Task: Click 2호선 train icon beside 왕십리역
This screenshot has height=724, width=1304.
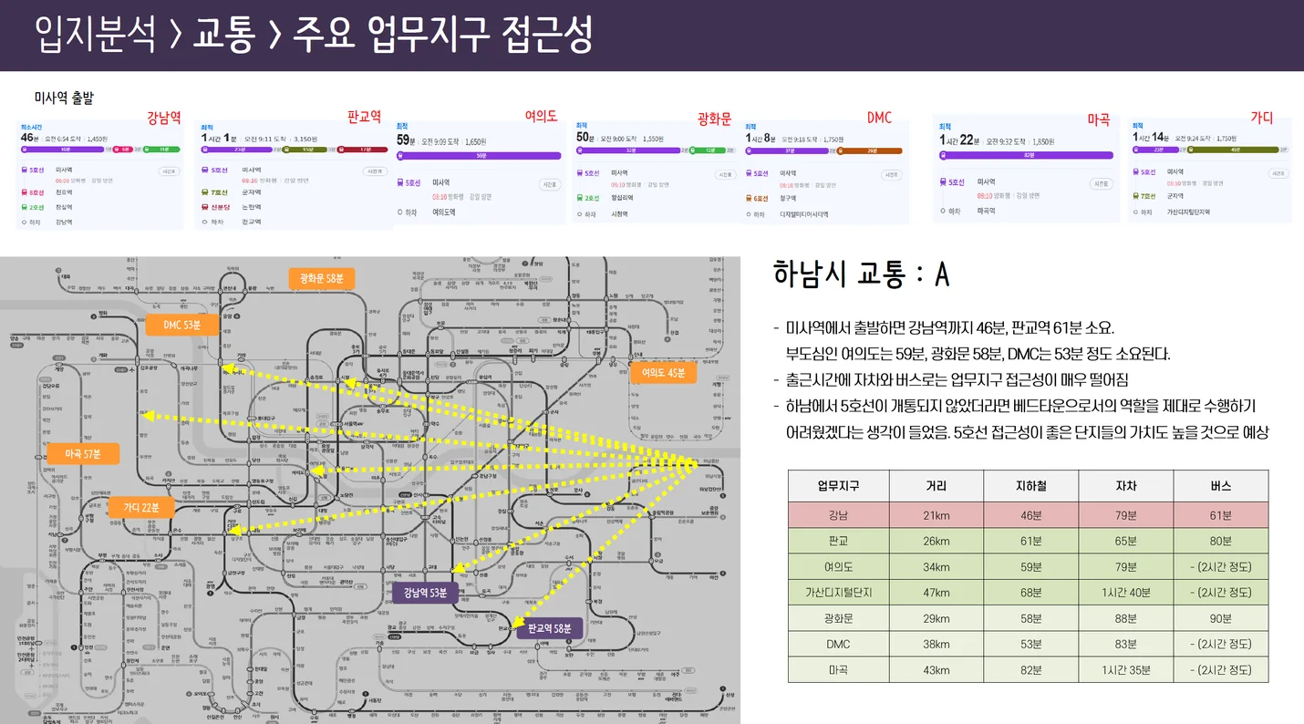Action: click(580, 197)
